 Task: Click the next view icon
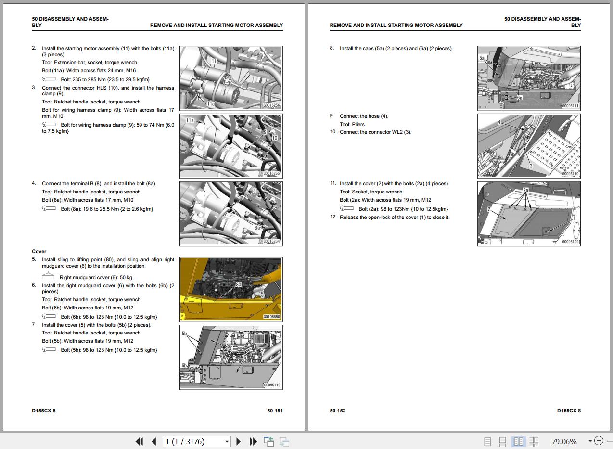(284, 441)
